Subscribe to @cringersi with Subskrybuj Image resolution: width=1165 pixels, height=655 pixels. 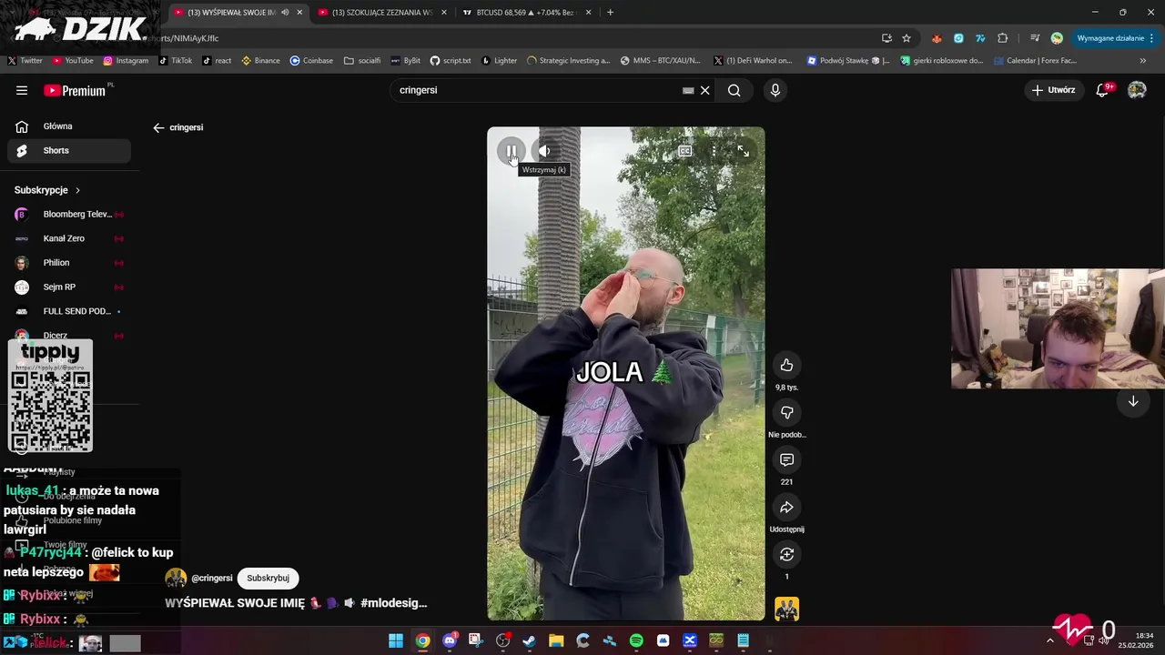(268, 578)
